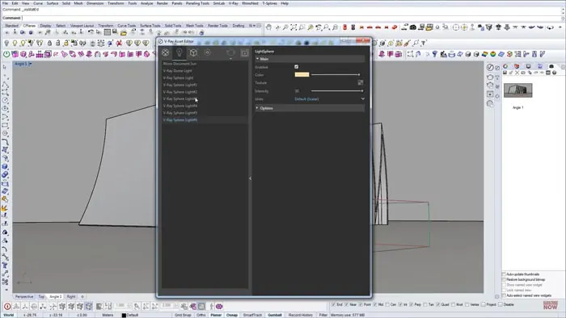Viewport: 566px width, 318px height.
Task: Toggle the Near osnap checkbox
Action: [x=347, y=304]
